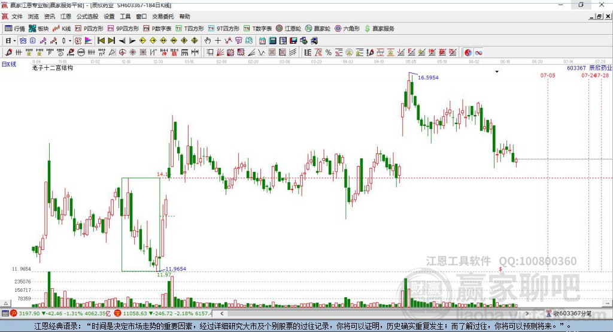This screenshot has width=613, height=332.
Task: Click the 行情 toolbar button
Action: (x=14, y=29)
